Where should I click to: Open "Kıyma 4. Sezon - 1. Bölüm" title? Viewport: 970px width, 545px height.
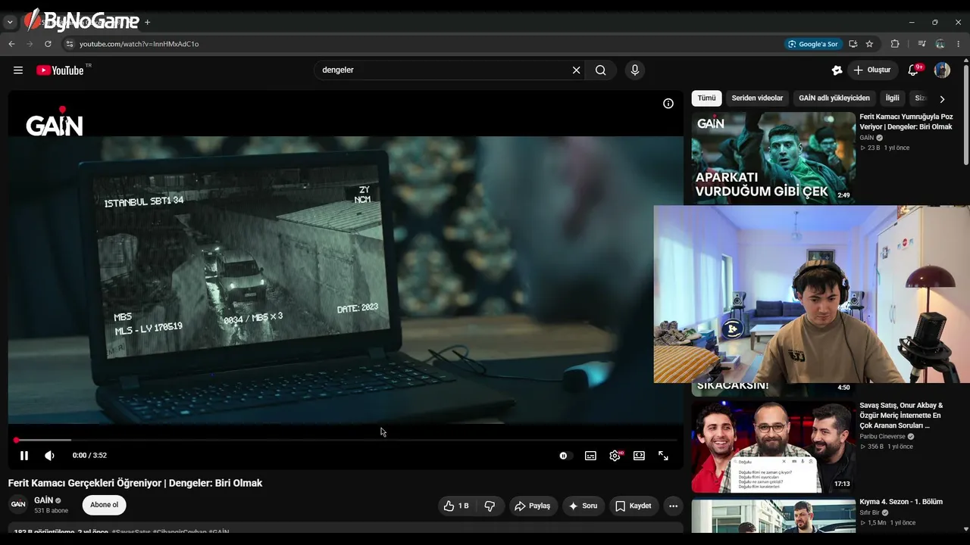coord(901,502)
